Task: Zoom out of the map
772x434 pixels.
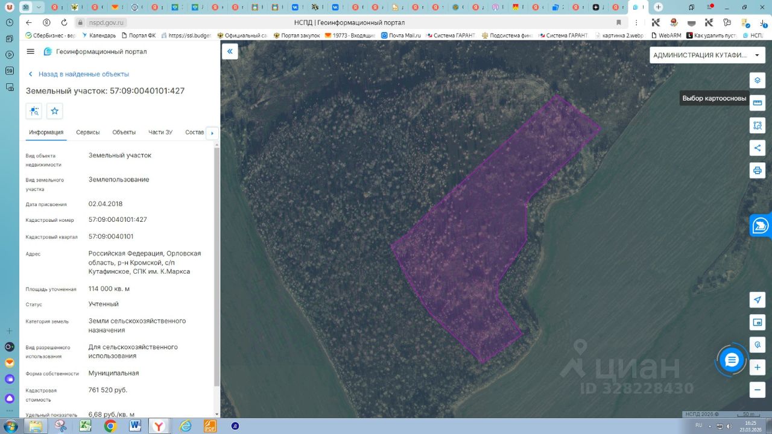Action: (x=758, y=389)
